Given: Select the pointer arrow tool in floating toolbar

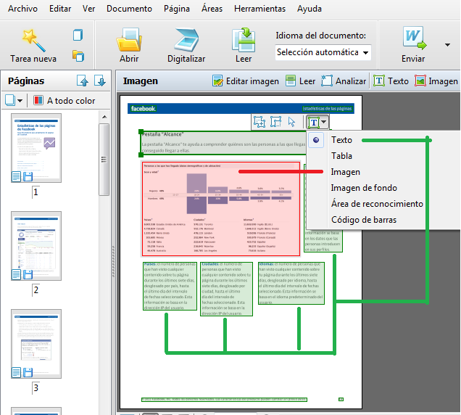Looking at the screenshot, I should point(292,122).
